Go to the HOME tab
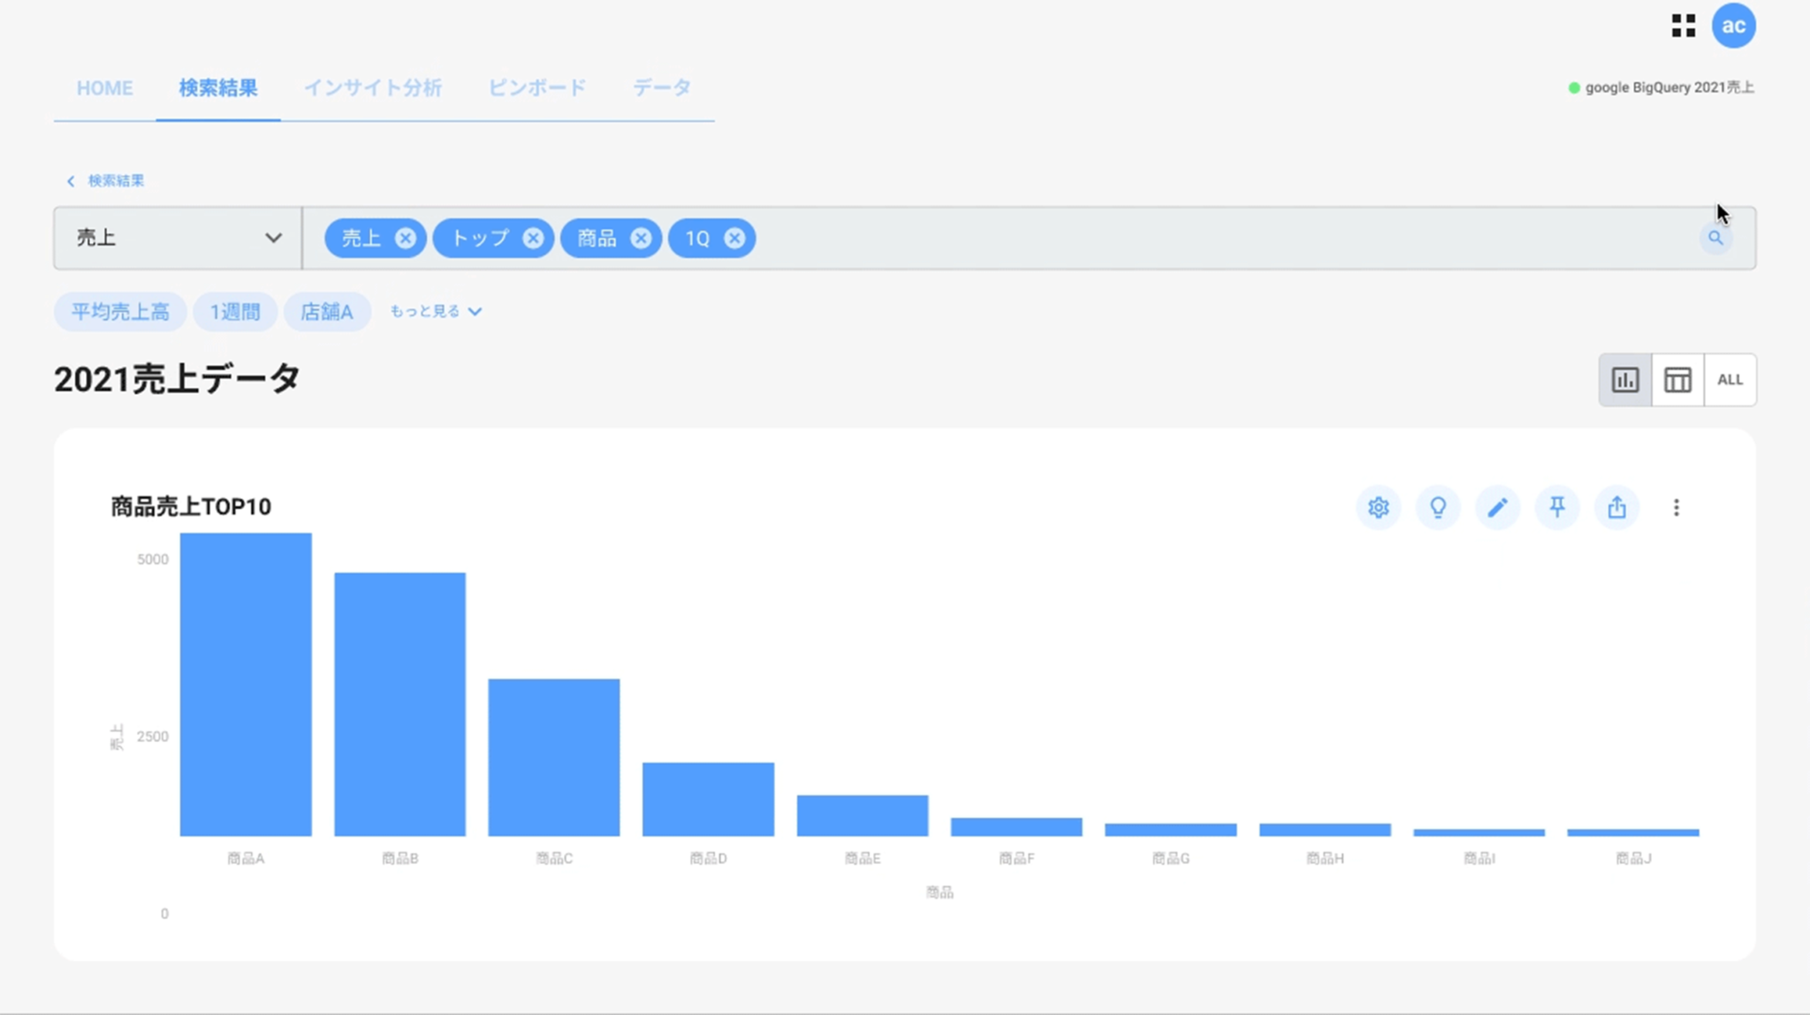Screen dimensions: 1810x1015 coord(104,88)
